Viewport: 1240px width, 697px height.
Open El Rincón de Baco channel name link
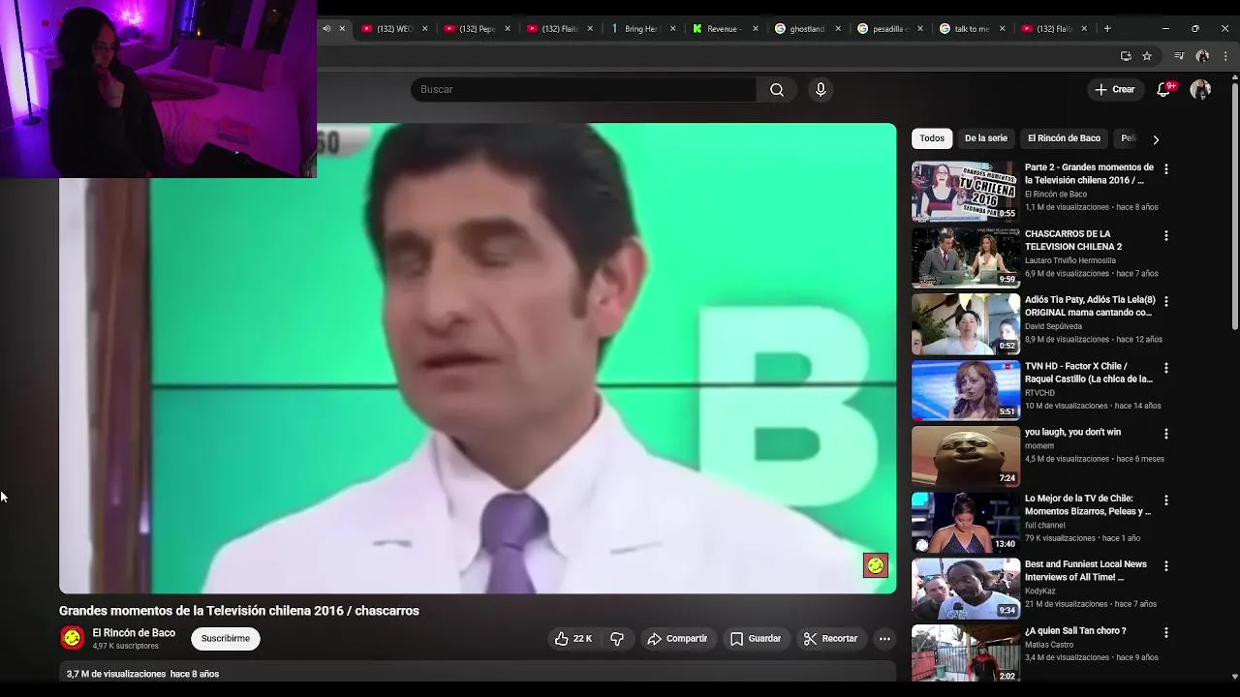coord(134,633)
